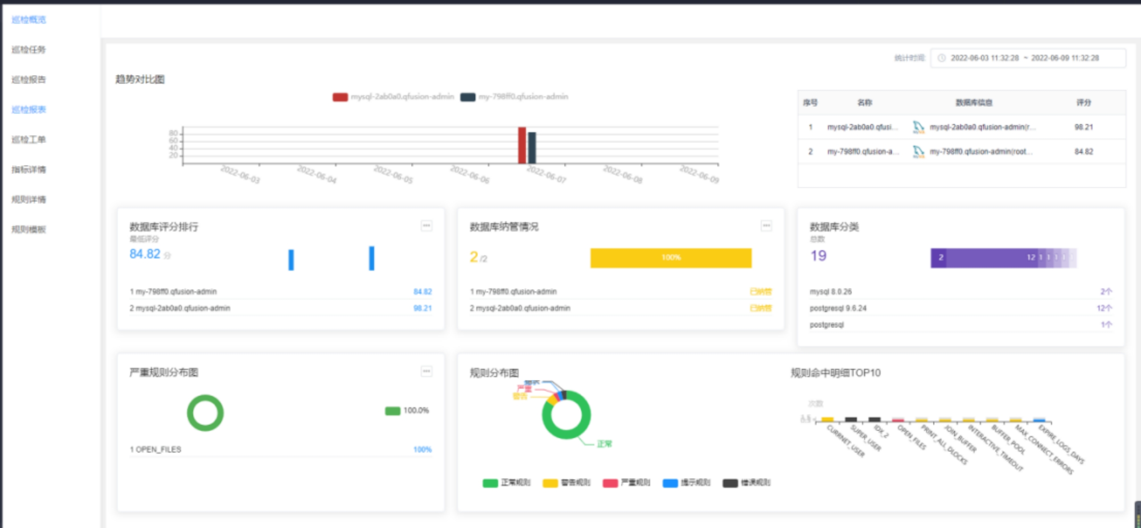Toggle my-798ff0.qfusion-admin dark legend swatch
Screen dimensions: 1141x528
(x=468, y=97)
